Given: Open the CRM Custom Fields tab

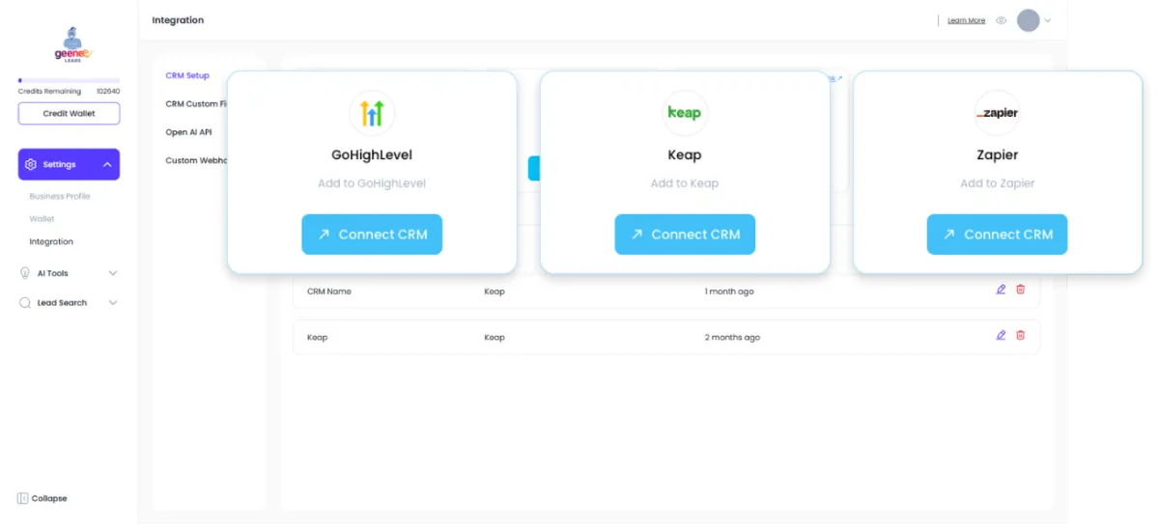Looking at the screenshot, I should (x=196, y=103).
